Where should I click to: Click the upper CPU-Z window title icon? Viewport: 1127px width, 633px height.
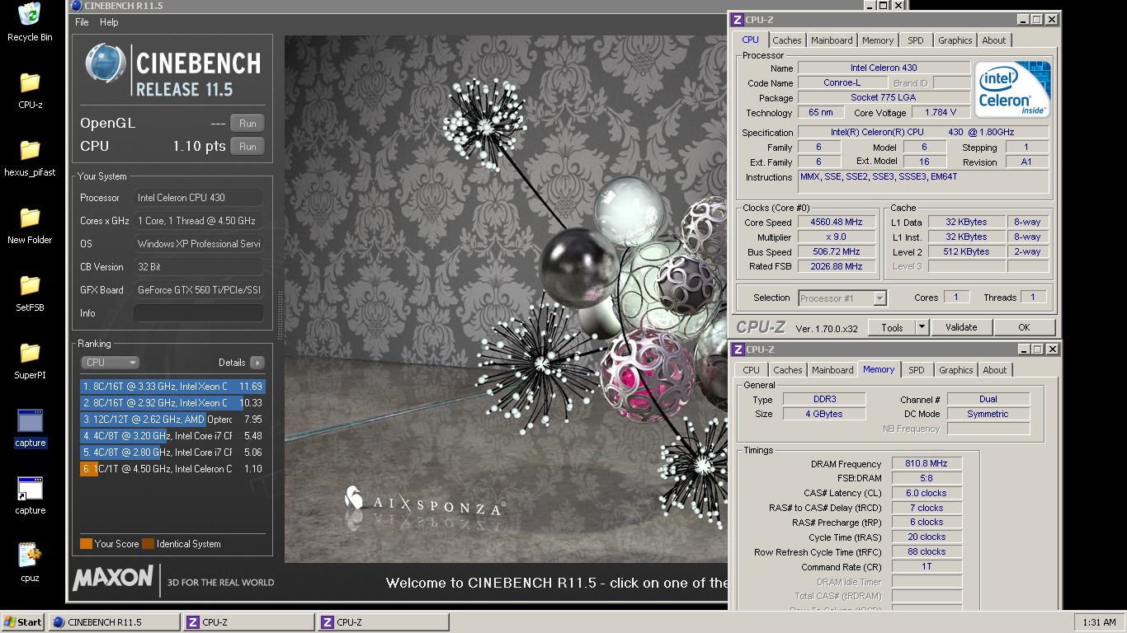coord(738,19)
